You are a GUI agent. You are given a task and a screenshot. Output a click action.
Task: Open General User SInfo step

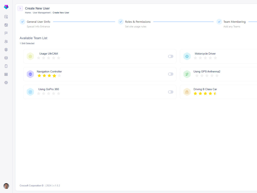point(39,22)
